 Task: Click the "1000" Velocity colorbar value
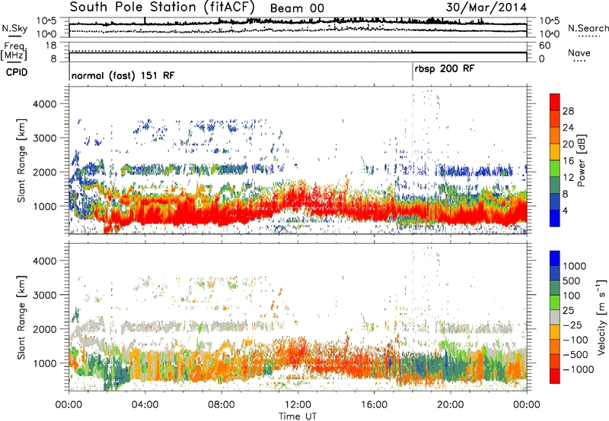574,266
